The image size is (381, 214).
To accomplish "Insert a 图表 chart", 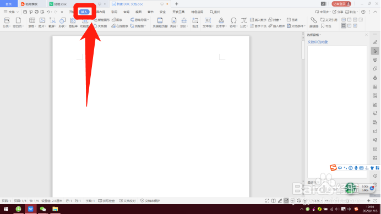I will 117,20.
